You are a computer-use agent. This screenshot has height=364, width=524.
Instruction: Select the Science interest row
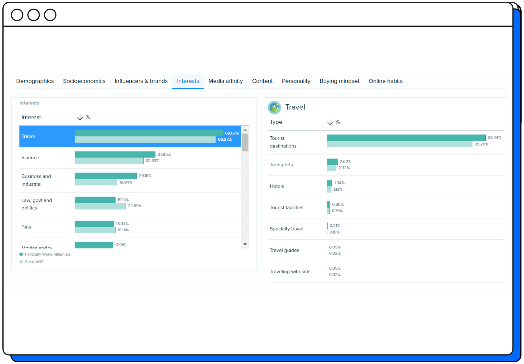coord(30,158)
